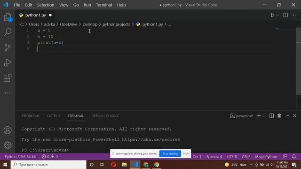Viewport: 301px width, 169px height.
Task: Click the powershell terminal label
Action: click(241, 116)
